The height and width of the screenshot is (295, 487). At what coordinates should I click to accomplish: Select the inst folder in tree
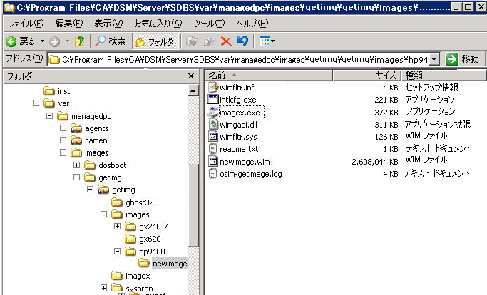57,91
